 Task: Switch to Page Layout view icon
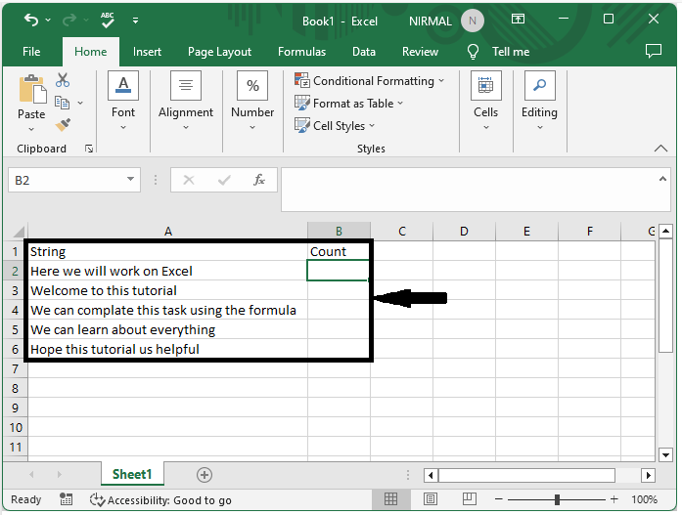(x=431, y=499)
